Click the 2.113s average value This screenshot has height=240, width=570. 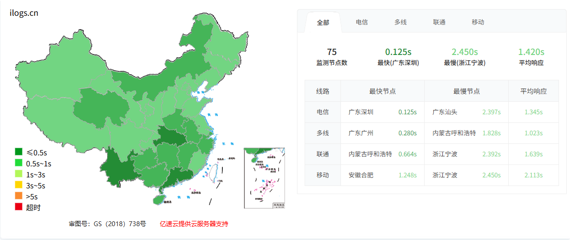point(534,175)
